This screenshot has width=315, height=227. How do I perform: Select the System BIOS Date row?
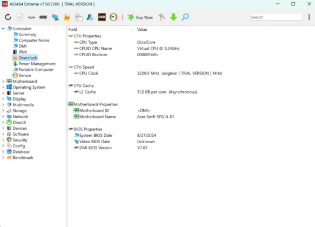point(169,136)
